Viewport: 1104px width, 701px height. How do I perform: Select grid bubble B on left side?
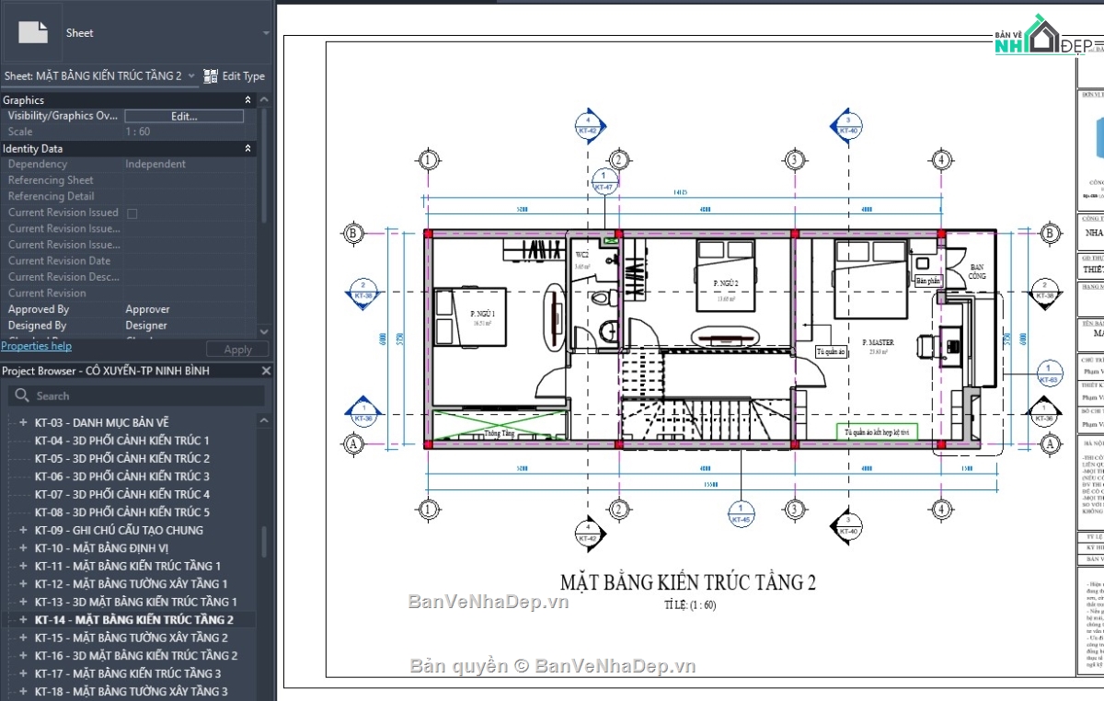[x=352, y=233]
